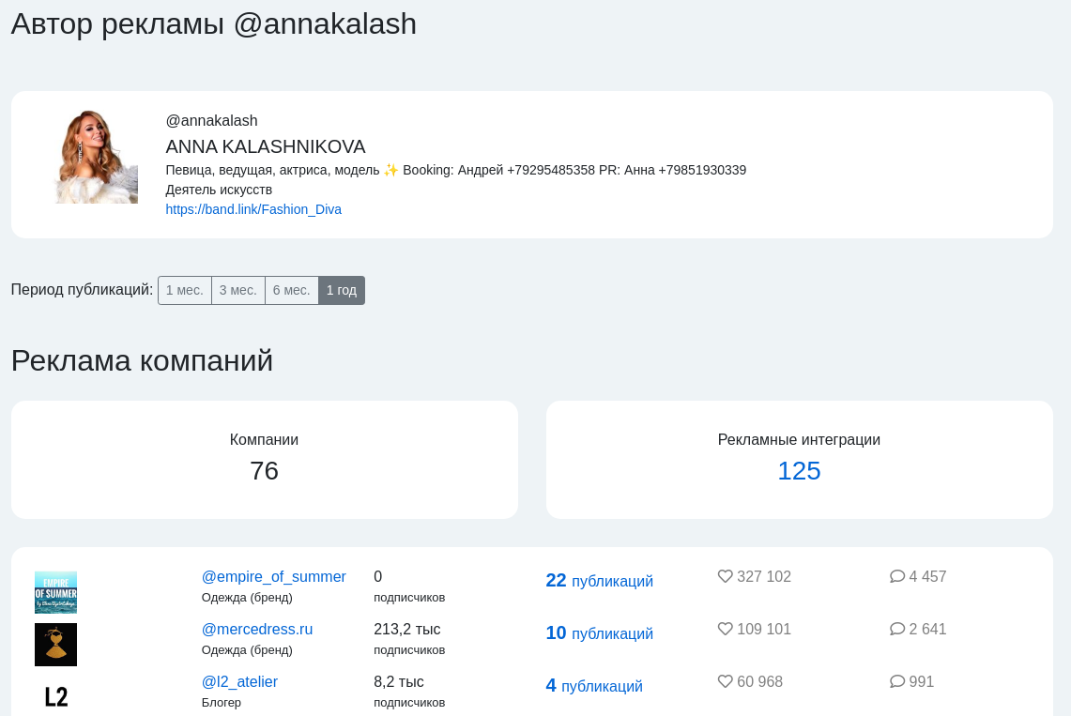1071x716 pixels.
Task: Select the 1 год period button
Action: tap(342, 290)
